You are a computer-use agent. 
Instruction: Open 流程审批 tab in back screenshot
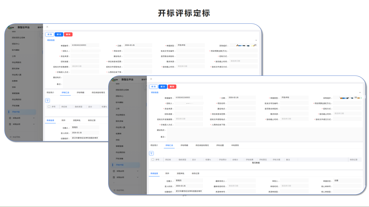point(77,120)
